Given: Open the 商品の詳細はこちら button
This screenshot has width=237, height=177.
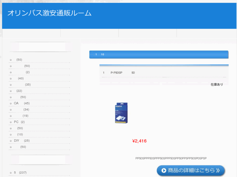Looking at the screenshot, I should tap(191, 171).
